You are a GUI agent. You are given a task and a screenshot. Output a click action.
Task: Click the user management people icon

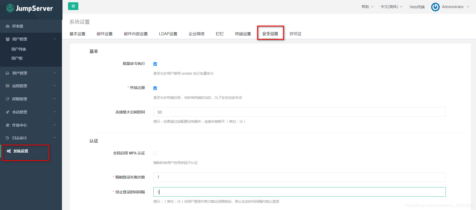click(x=8, y=39)
